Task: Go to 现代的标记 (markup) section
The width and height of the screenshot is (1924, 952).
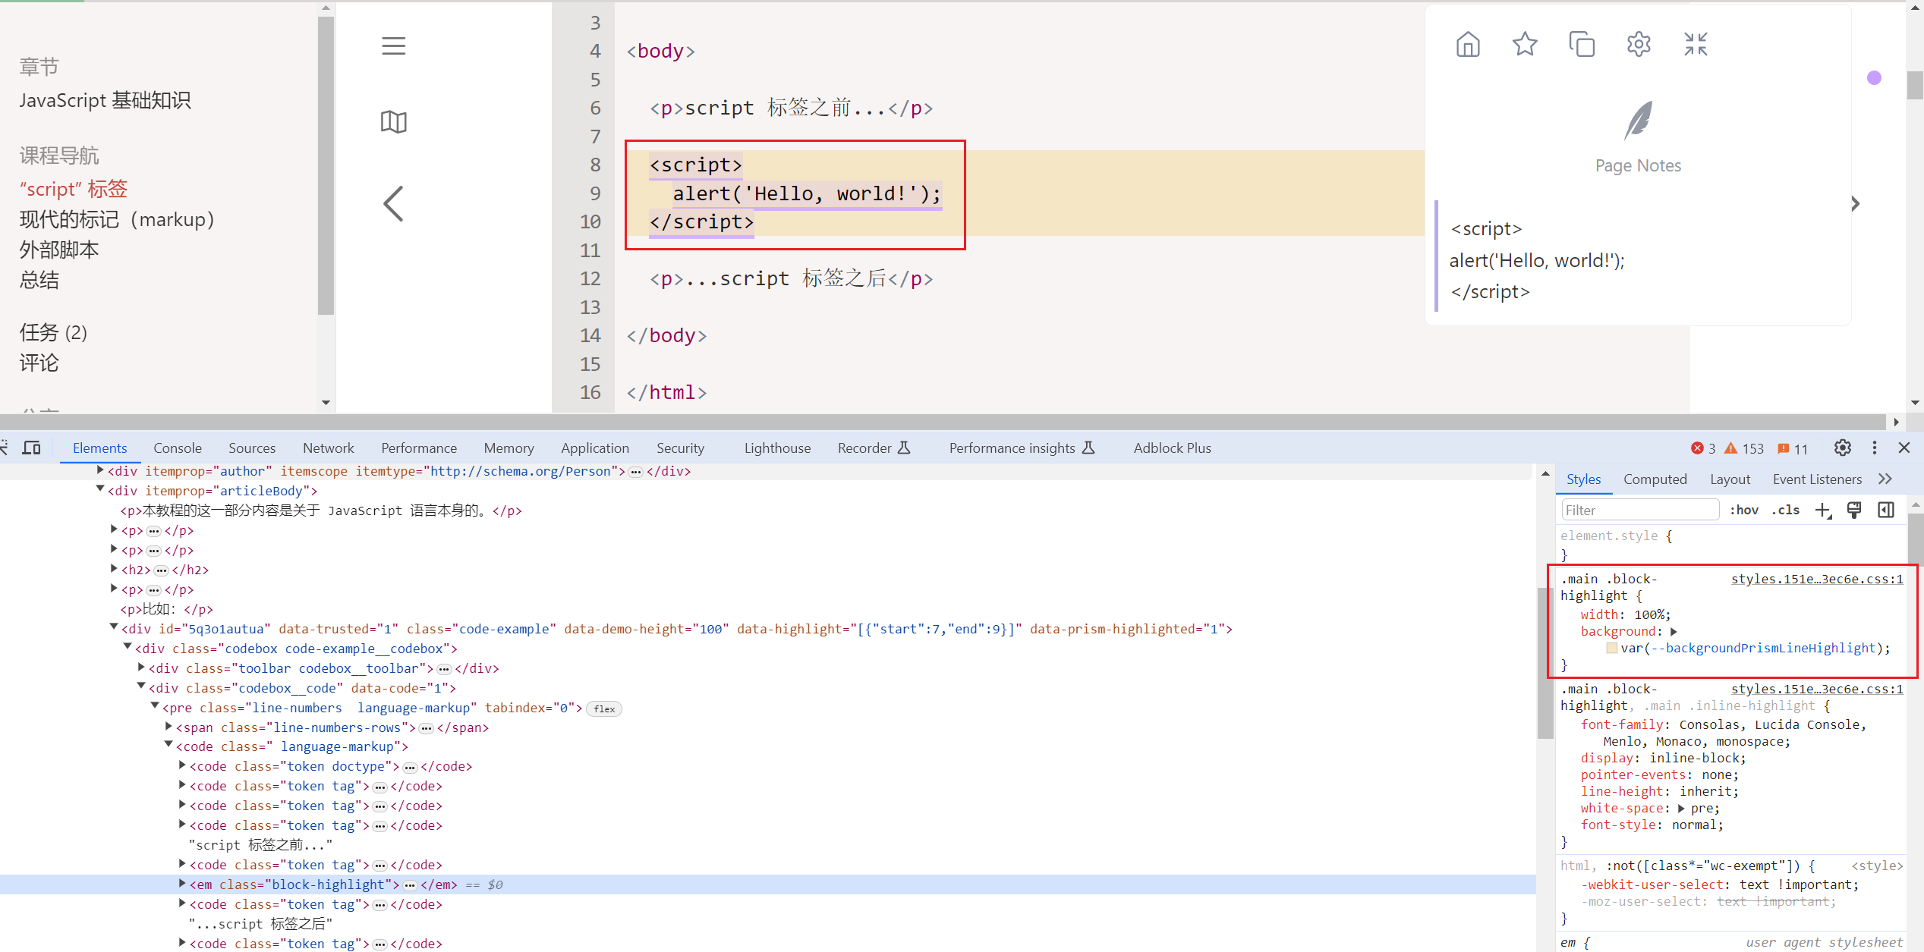Action: click(x=118, y=219)
